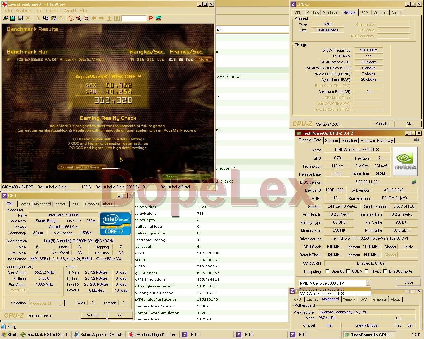Image resolution: width=424 pixels, height=339 pixels.
Task: Click the page number field in IrfanView toolbar
Action: click(x=134, y=18)
